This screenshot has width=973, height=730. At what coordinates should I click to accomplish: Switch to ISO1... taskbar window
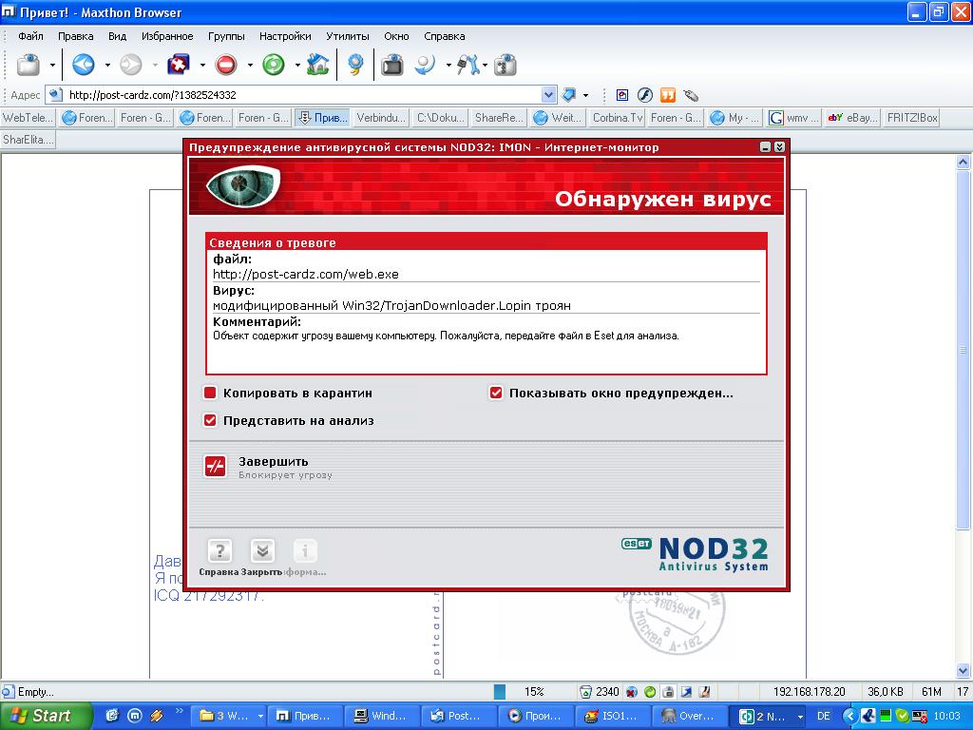613,716
